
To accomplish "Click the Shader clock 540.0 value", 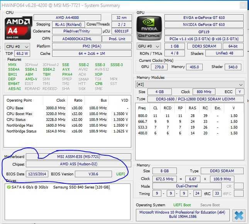I will [233, 67].
